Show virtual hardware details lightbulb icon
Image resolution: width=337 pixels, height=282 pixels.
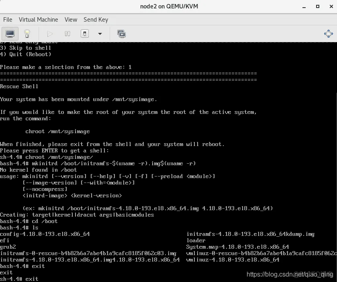tap(27, 34)
